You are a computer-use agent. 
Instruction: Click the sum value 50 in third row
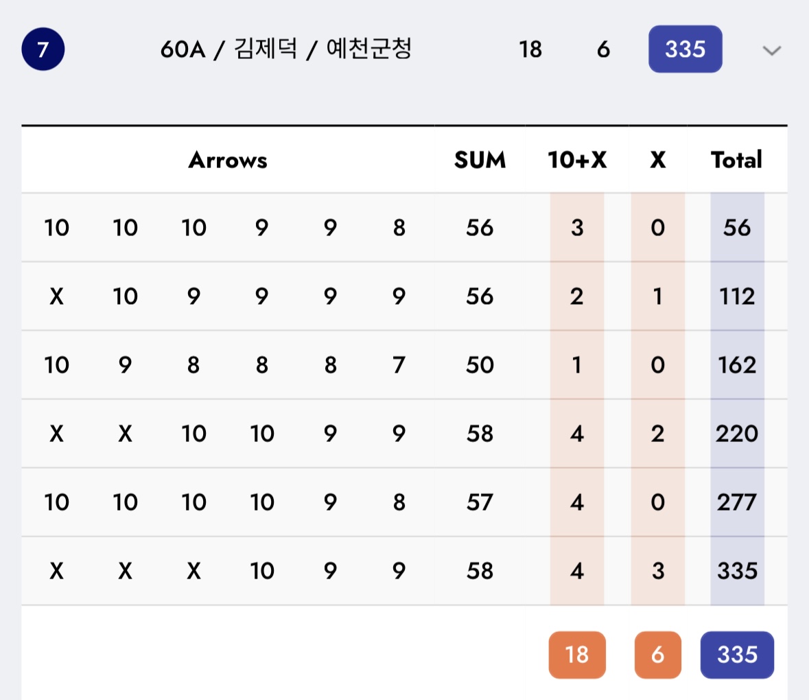coord(480,365)
